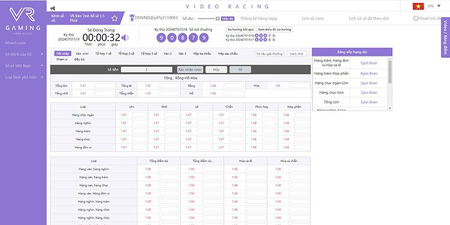Click the Vietnam flag icon

(x=418, y=6)
